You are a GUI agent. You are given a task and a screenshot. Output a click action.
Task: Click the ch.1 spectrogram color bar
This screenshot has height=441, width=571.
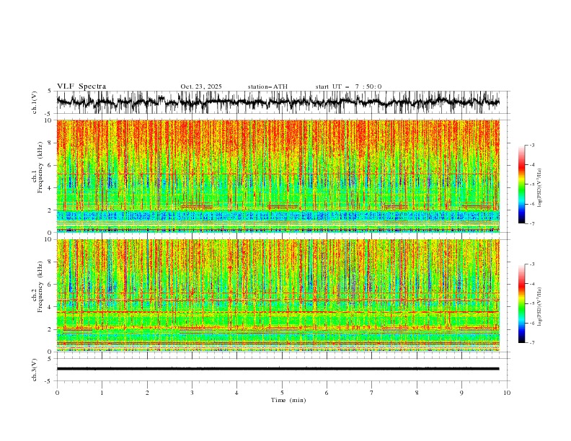click(521, 184)
